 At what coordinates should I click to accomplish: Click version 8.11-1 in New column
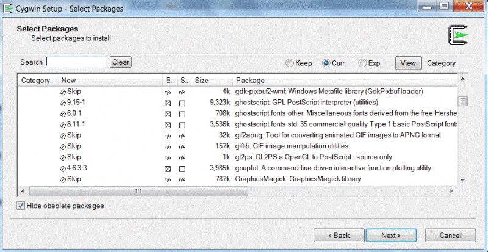pyautogui.click(x=76, y=124)
